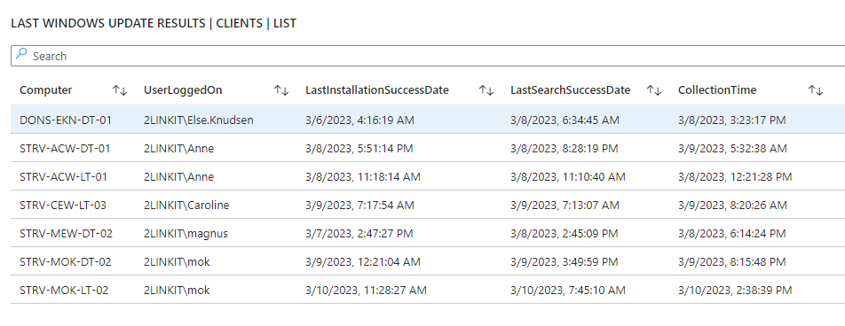Image resolution: width=845 pixels, height=326 pixels.
Task: Click collection time 3/9/2023, 5:32:38 AM
Action: (732, 149)
